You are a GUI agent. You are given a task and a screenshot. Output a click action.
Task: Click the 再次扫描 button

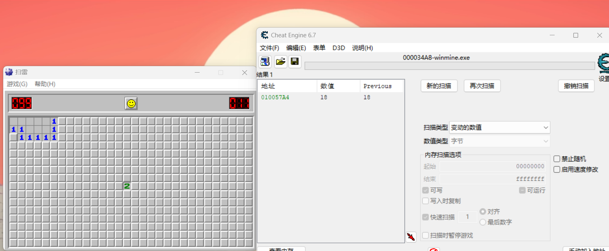pos(482,86)
